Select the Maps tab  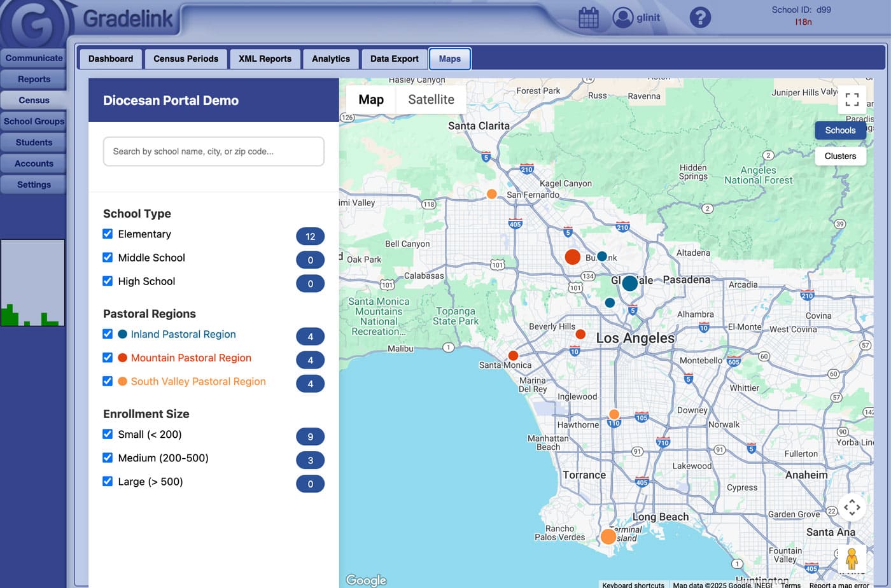pos(450,59)
